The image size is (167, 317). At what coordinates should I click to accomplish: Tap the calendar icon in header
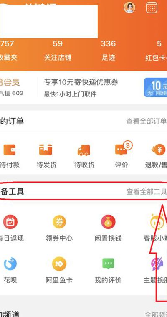152,8
